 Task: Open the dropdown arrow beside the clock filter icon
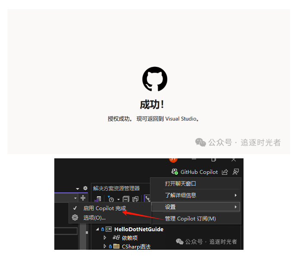[x=119, y=199]
